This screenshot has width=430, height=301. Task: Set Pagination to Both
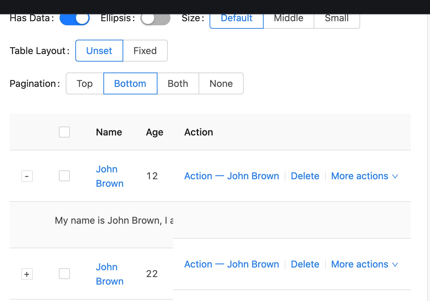[x=178, y=83]
